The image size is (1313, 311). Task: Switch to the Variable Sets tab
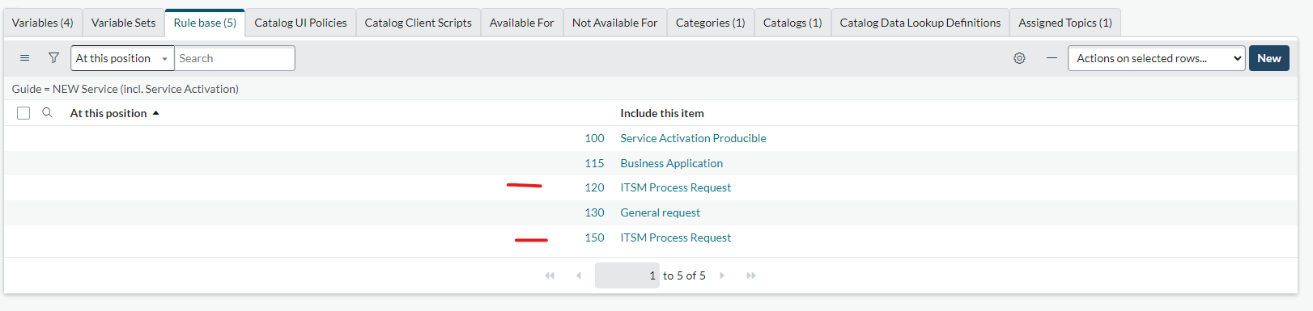click(123, 23)
